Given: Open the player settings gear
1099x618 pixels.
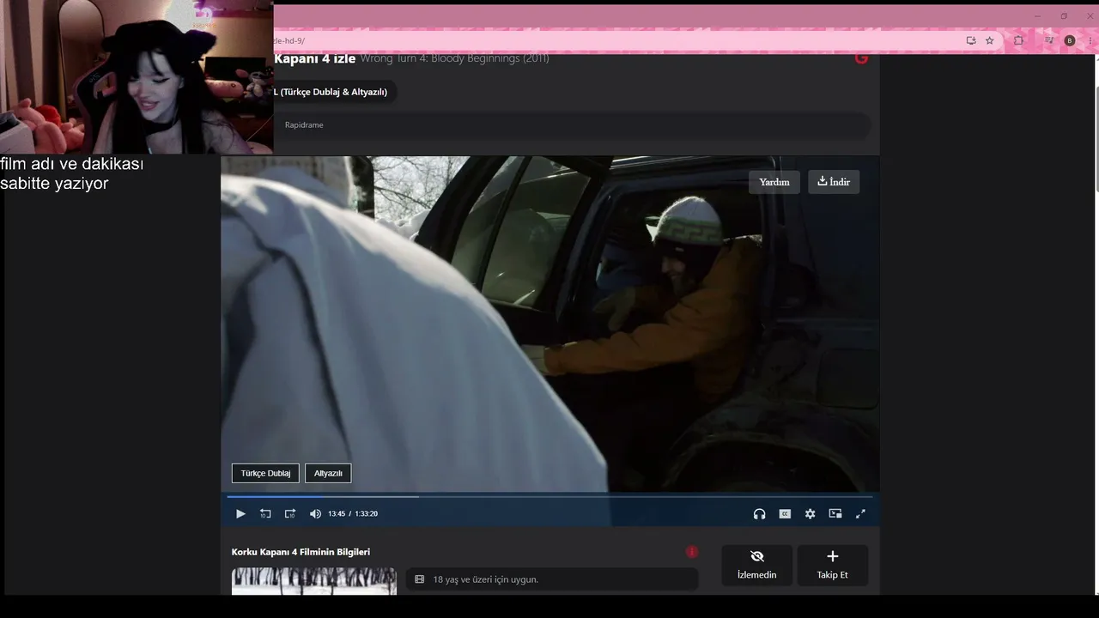Looking at the screenshot, I should click(810, 513).
